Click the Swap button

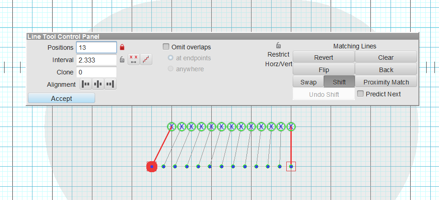tap(308, 82)
